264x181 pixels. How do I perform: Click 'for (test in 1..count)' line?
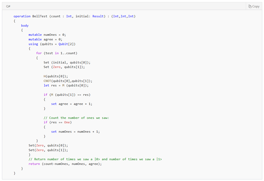pyautogui.click(x=56, y=53)
